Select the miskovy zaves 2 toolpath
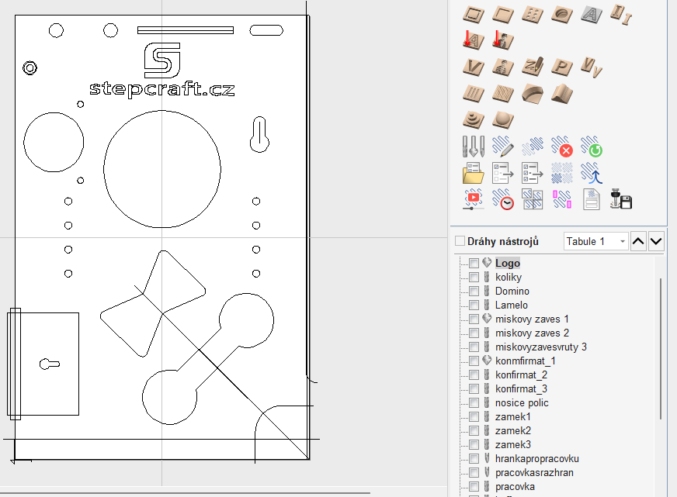The height and width of the screenshot is (497, 677). (x=532, y=333)
